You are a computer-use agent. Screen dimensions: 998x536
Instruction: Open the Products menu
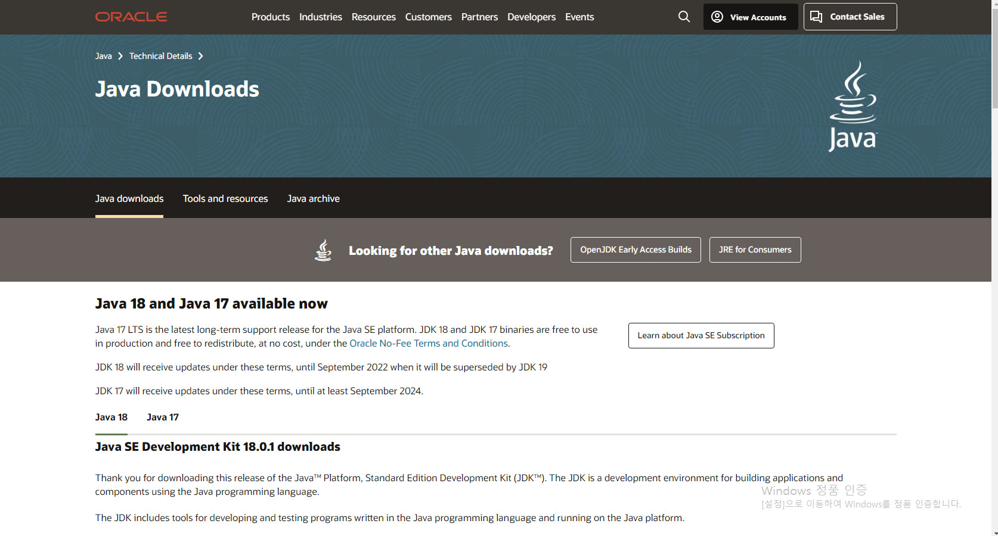coord(271,17)
